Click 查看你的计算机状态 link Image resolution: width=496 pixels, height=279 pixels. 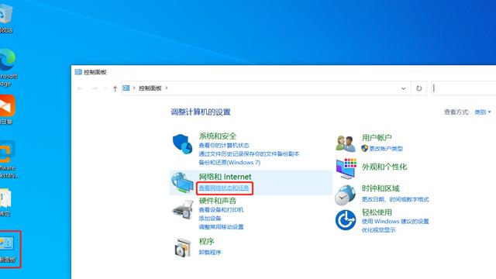224,145
